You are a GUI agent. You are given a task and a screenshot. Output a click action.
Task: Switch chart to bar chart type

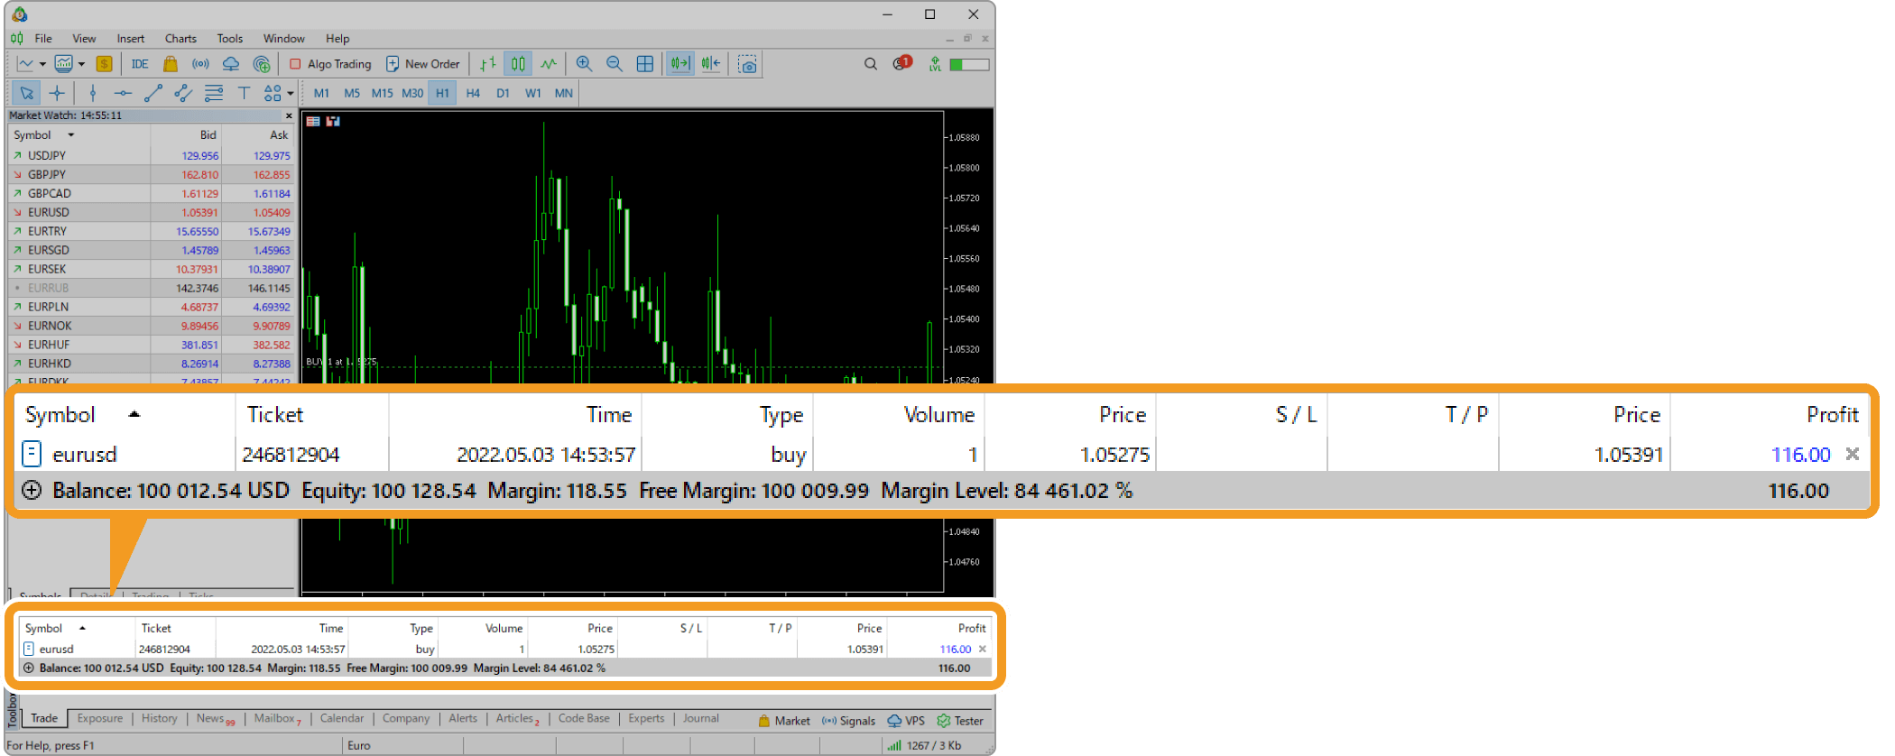[x=488, y=64]
